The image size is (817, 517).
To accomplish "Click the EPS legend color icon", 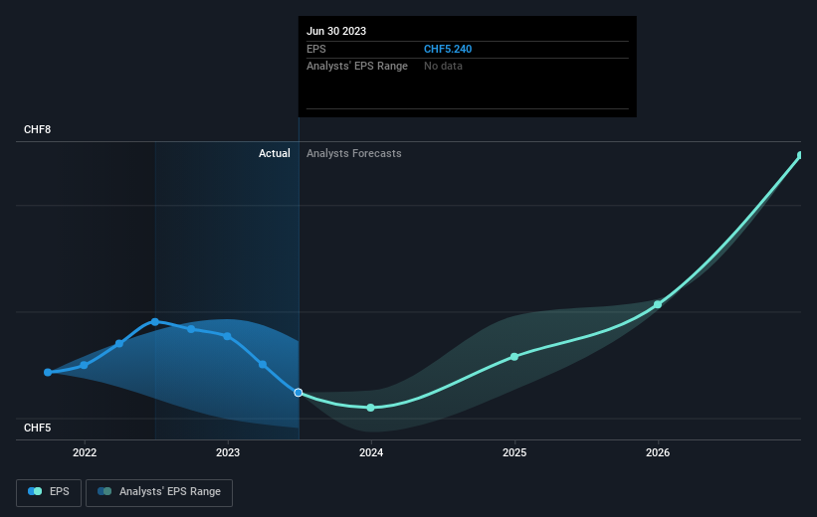I will click(x=35, y=491).
